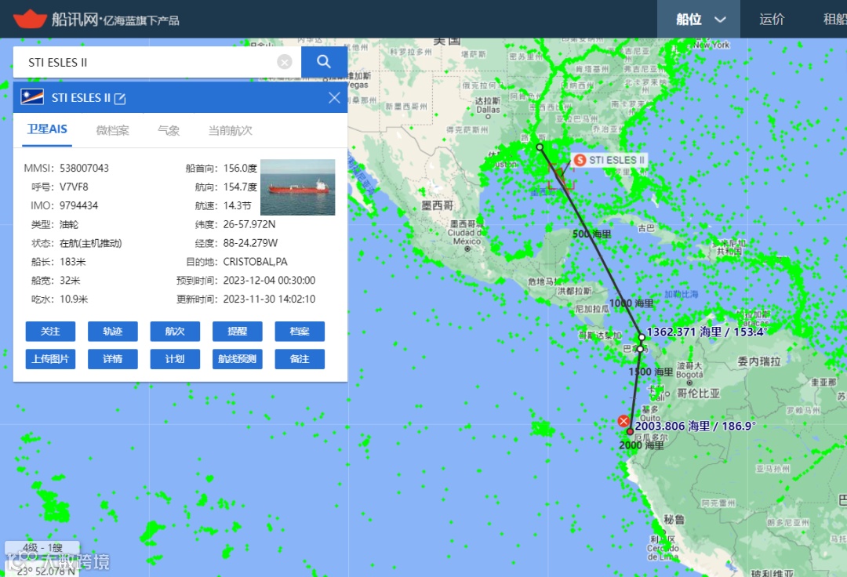Click the 航次 button
The image size is (847, 577).
175,332
